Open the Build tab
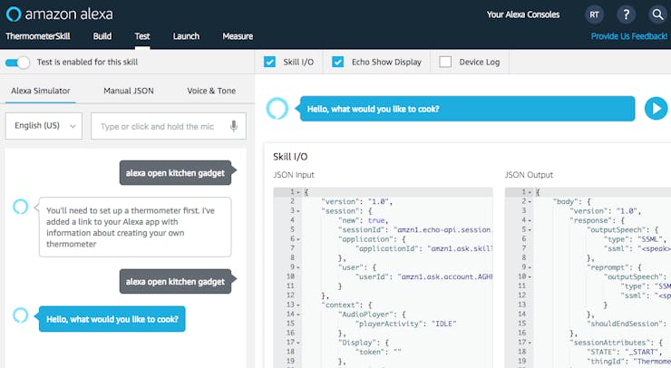The image size is (671, 368). pos(102,36)
